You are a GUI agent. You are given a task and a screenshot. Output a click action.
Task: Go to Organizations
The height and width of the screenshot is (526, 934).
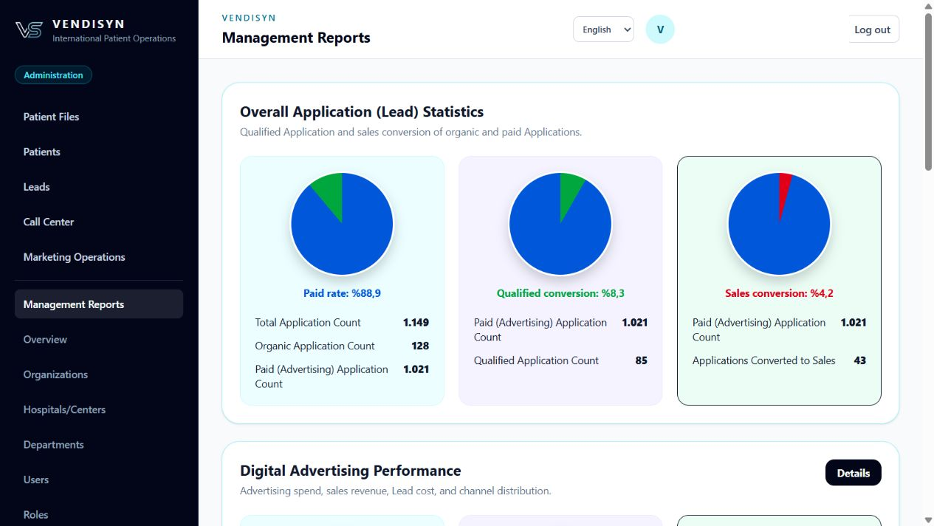point(55,375)
